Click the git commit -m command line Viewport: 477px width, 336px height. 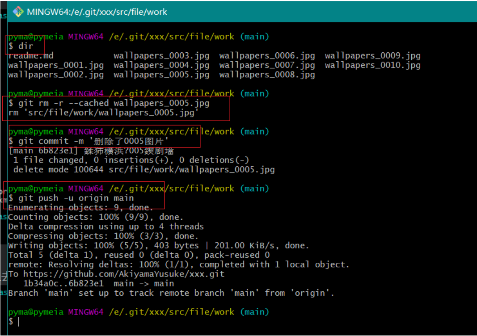[x=88, y=141]
